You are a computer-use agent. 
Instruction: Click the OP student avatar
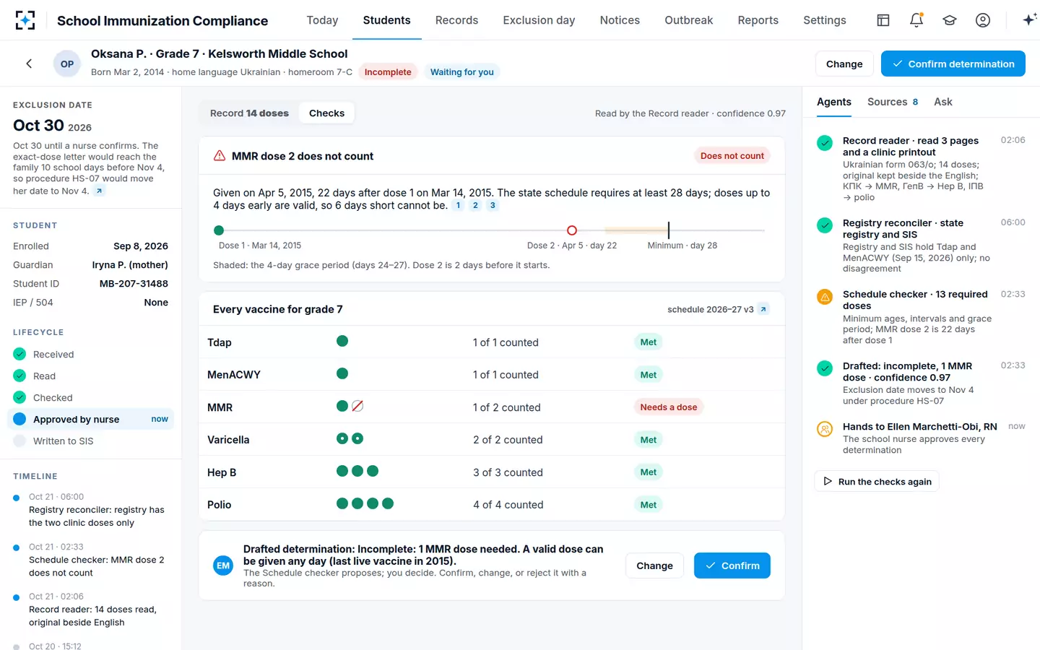coord(67,64)
